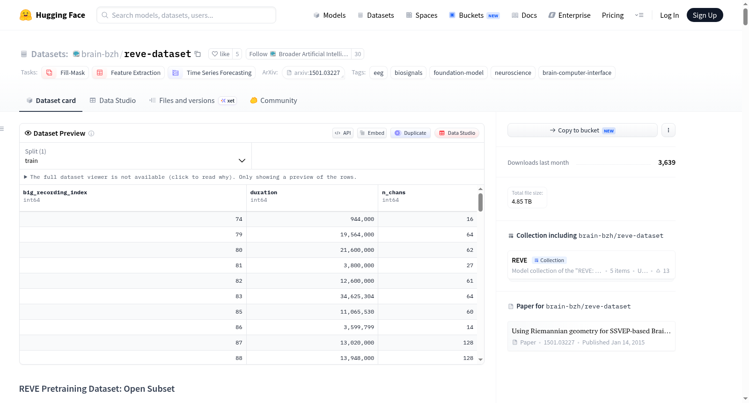Click the downloads count 3,639

point(667,162)
